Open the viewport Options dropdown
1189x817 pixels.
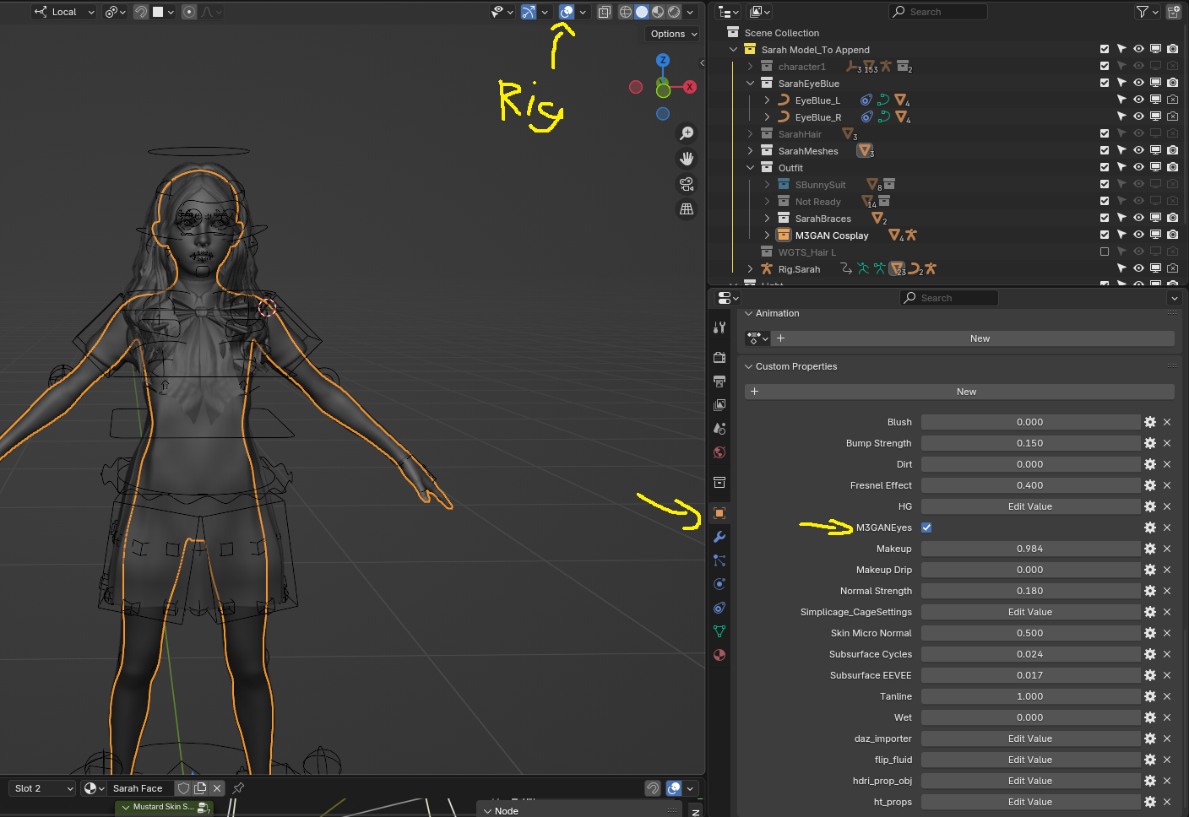pos(673,34)
